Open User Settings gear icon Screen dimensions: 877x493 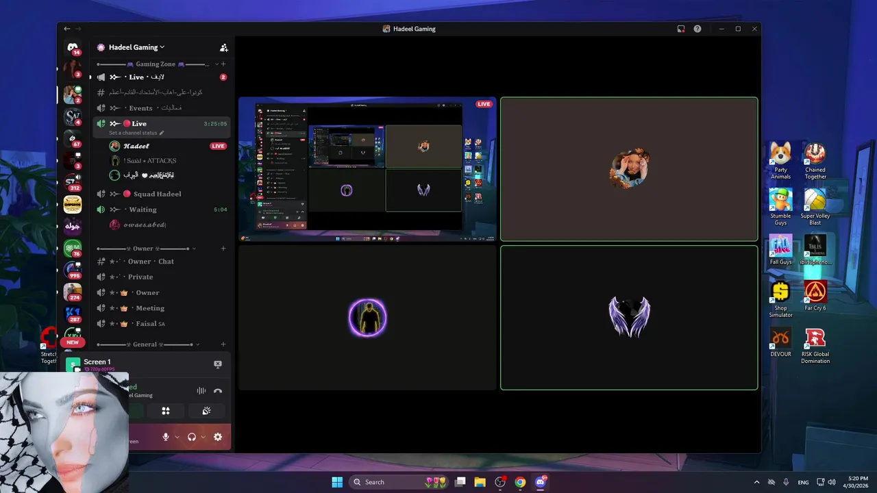coord(218,437)
